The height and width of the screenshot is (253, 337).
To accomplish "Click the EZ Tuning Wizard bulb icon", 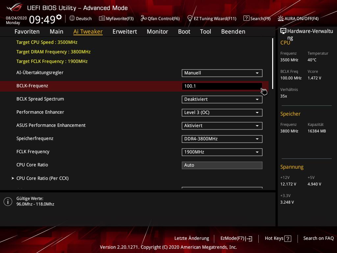I will tap(190, 18).
